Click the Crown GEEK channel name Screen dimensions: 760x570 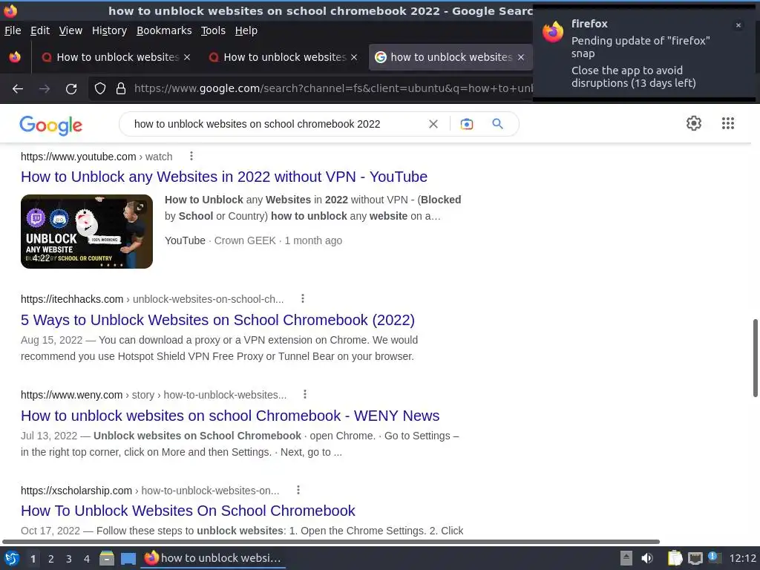click(x=245, y=240)
